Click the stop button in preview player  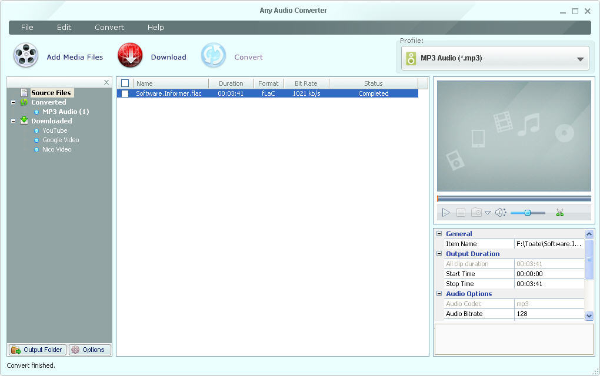point(461,213)
